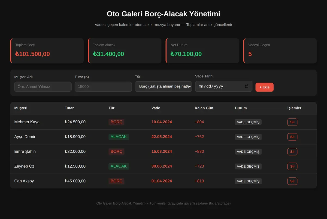
Task: Click the total ₺31.400,00 value
Action: (108, 54)
